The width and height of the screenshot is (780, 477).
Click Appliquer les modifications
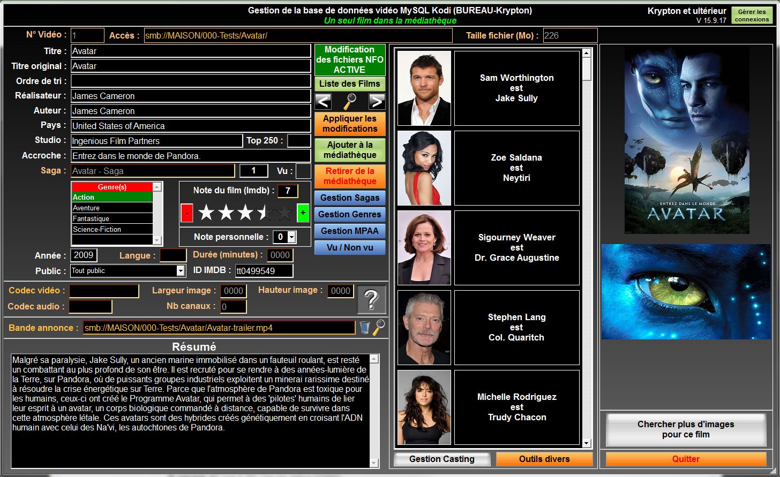pos(350,123)
